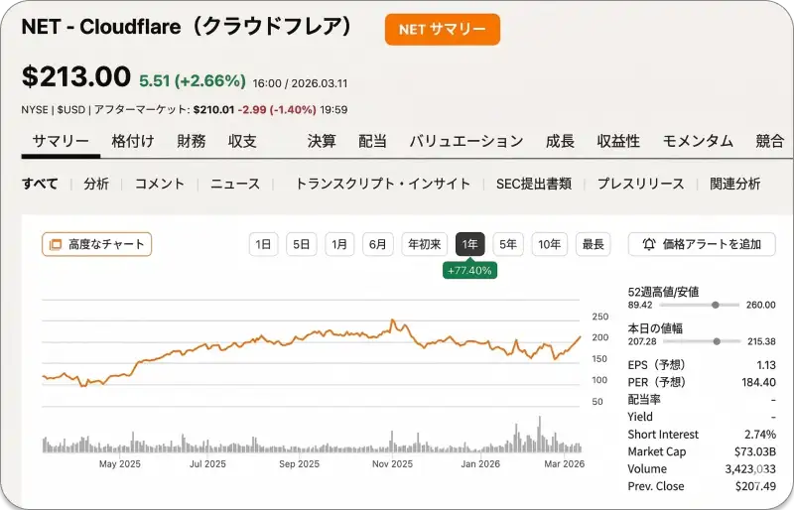
Task: Select the 最長 maximum chart range
Action: tap(593, 245)
